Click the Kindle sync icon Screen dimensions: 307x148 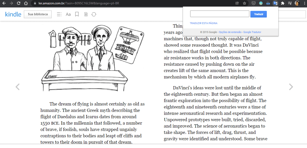pos(94,14)
